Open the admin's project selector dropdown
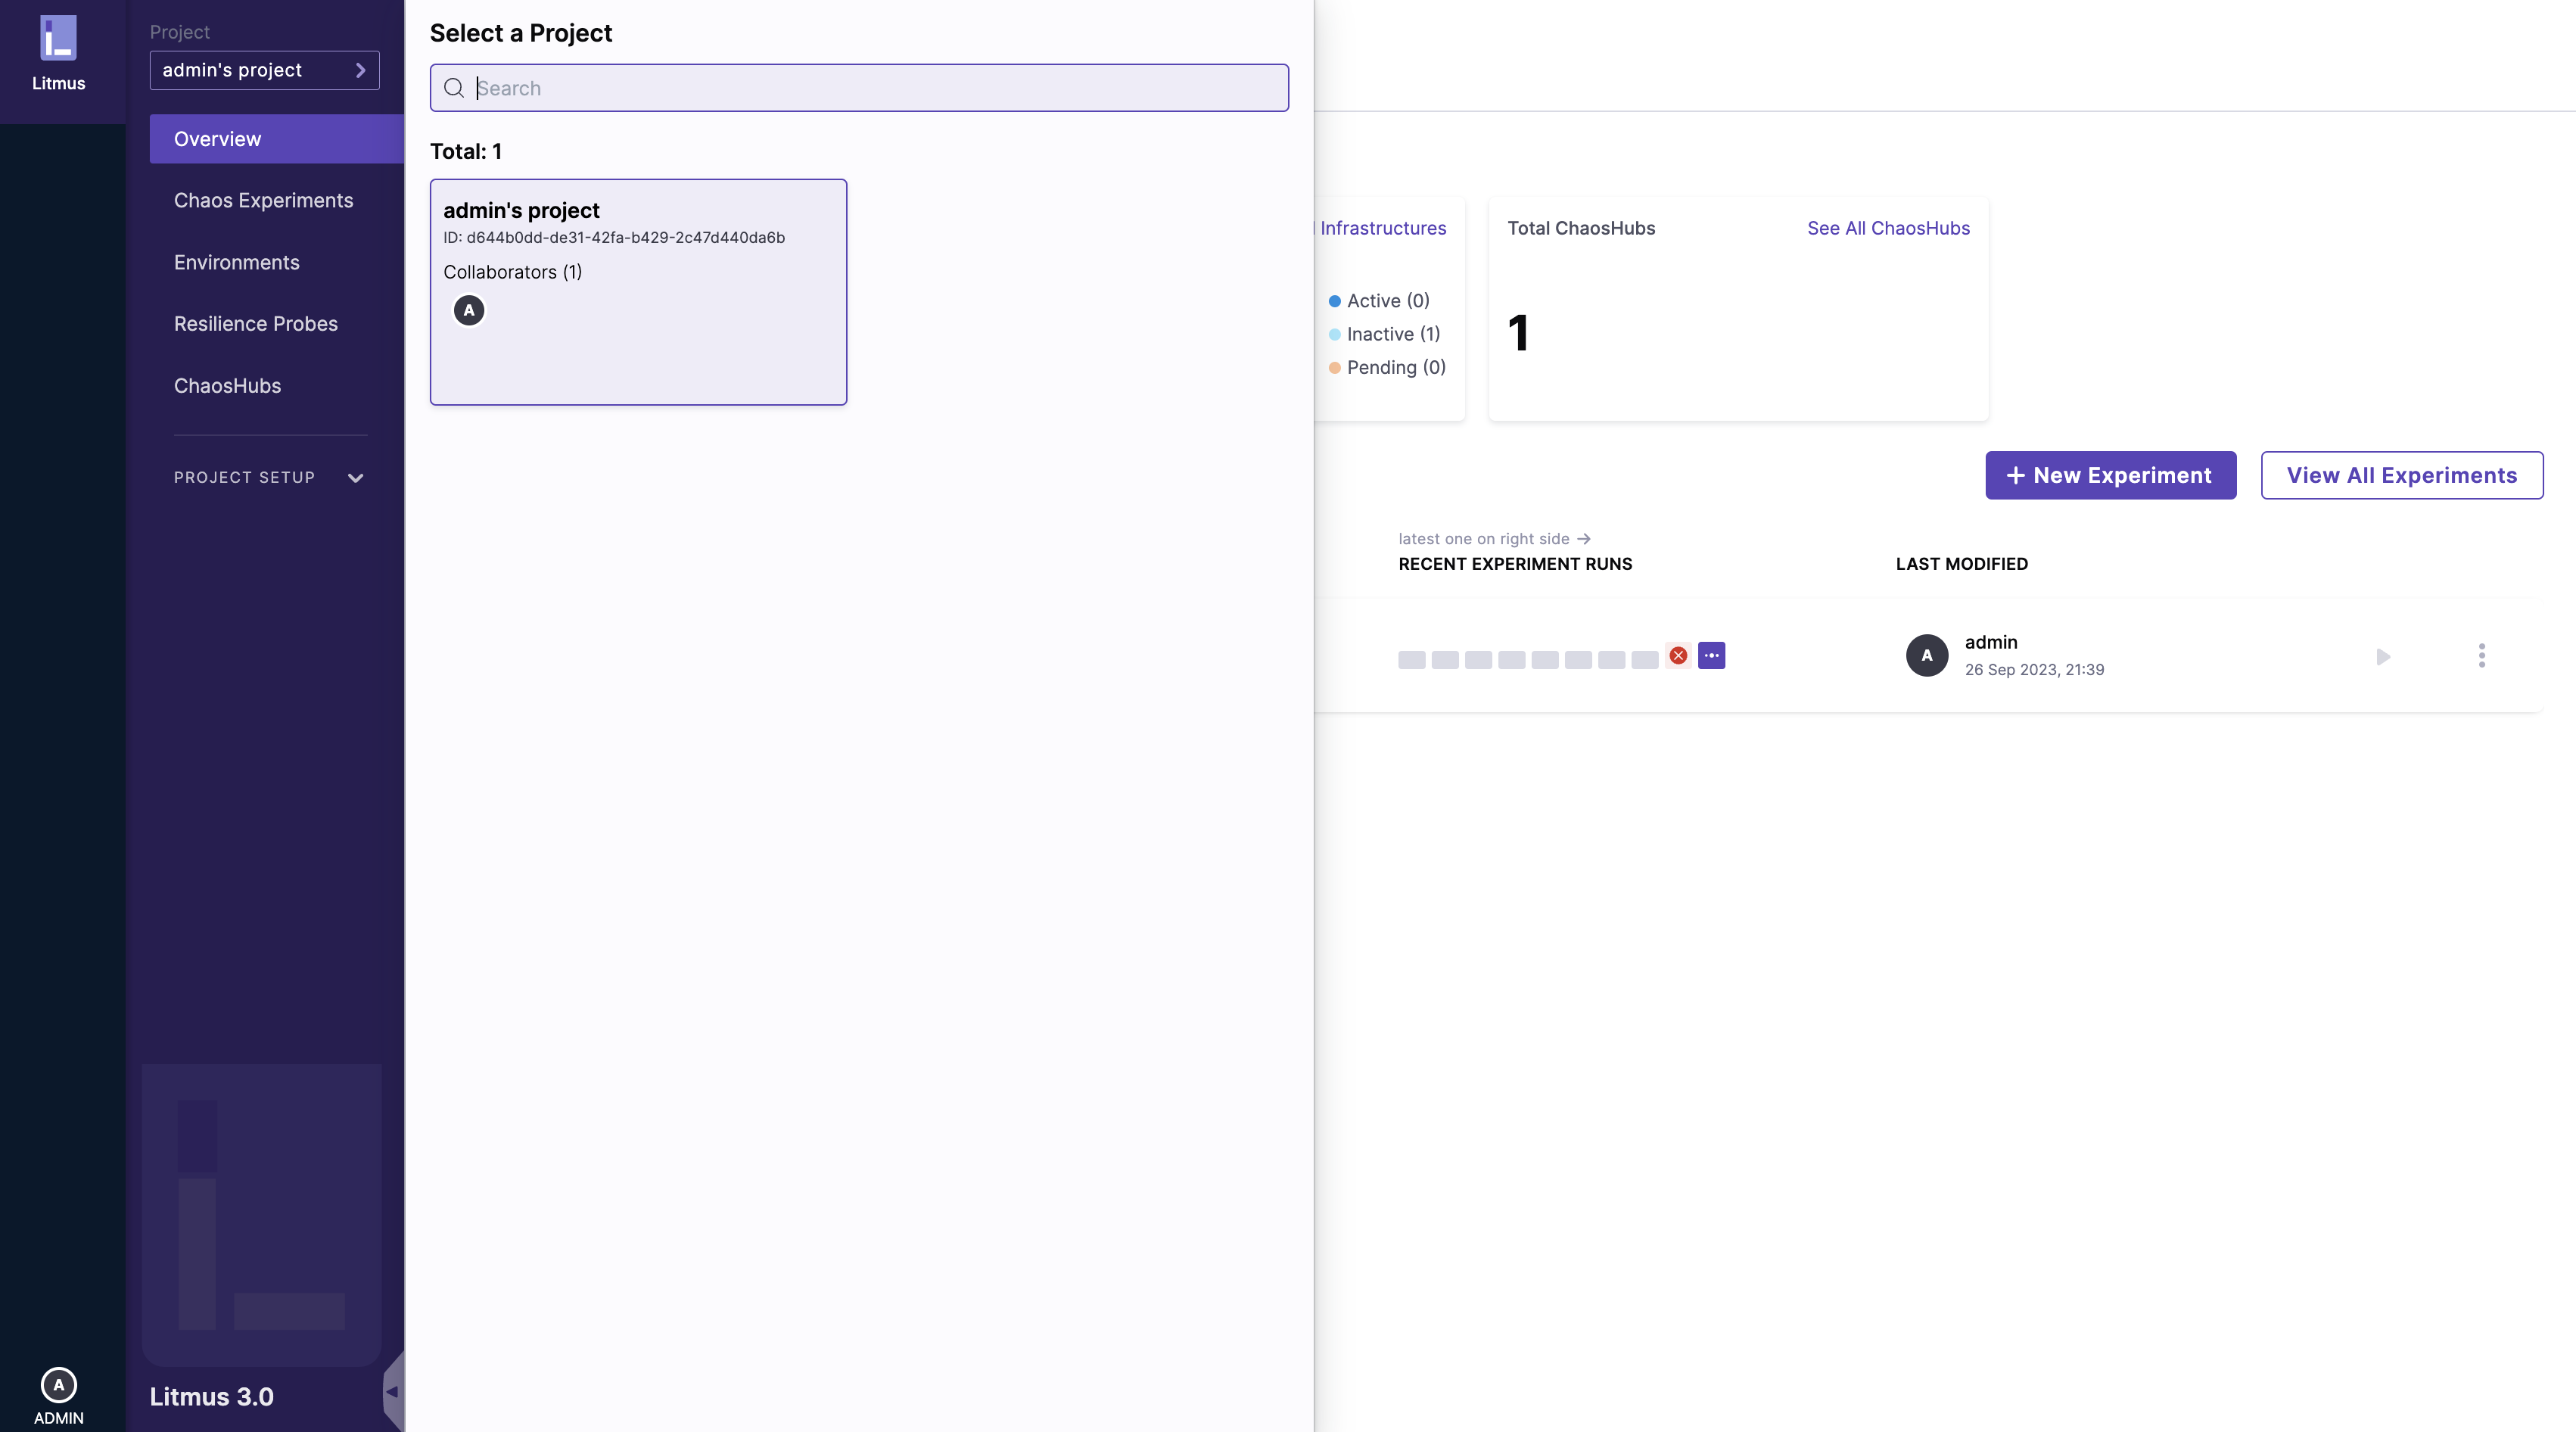The height and width of the screenshot is (1432, 2576). [264, 70]
